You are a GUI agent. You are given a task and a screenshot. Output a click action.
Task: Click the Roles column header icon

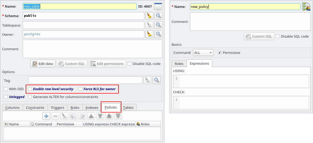coord(138,124)
